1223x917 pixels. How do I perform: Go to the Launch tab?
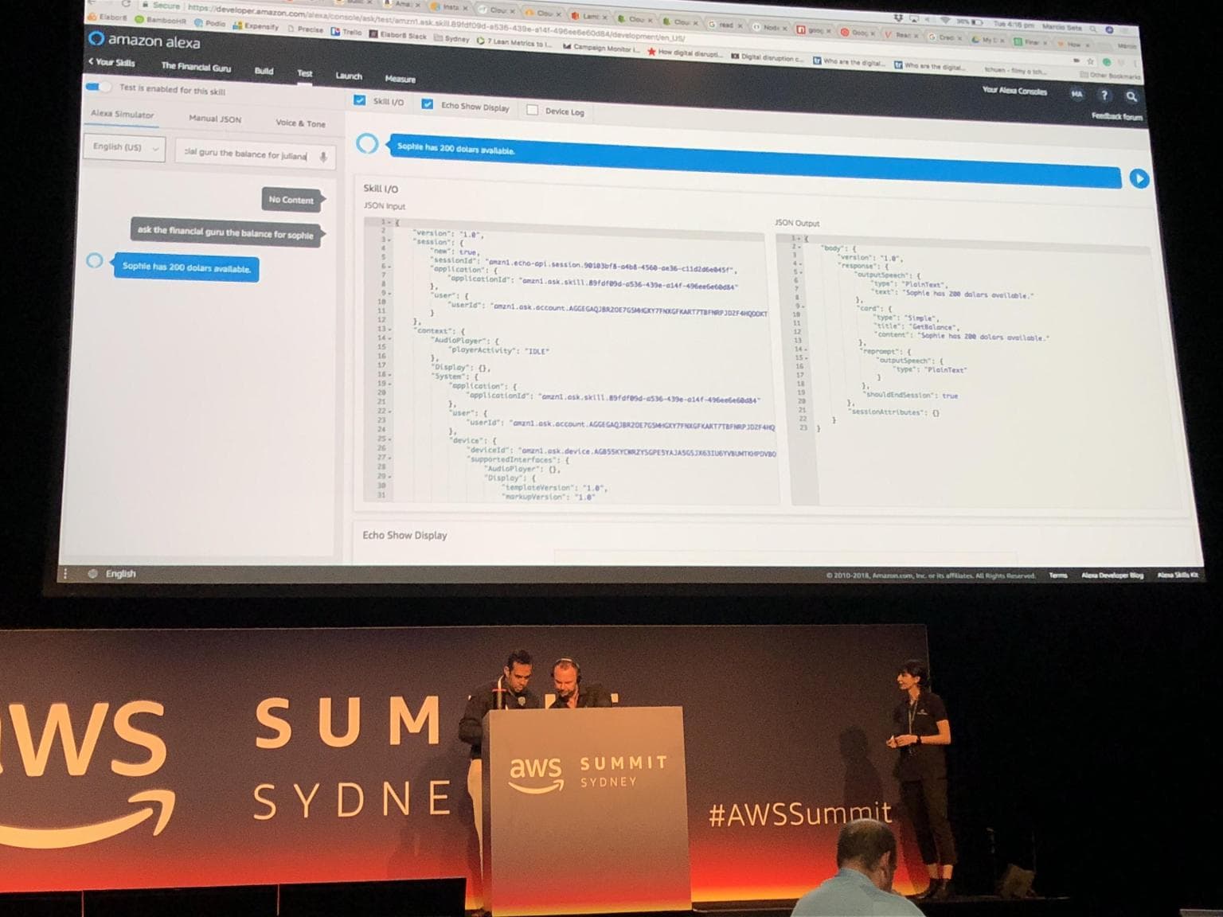click(349, 76)
